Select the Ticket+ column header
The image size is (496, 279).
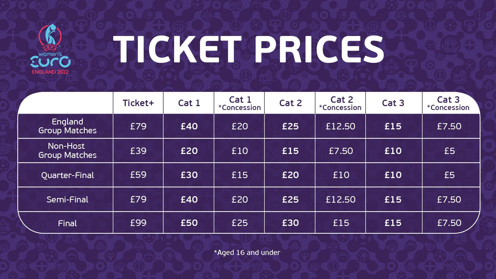(138, 103)
